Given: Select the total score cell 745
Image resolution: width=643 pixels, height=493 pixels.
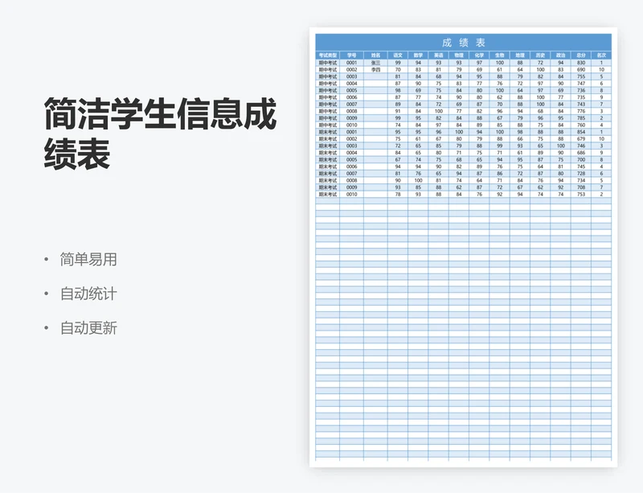Looking at the screenshot, I should (x=581, y=166).
